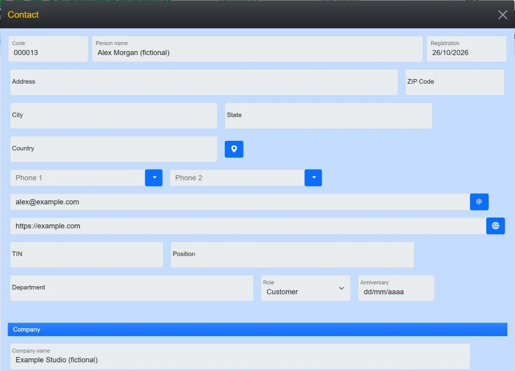Screen dimensions: 515x371
Task: Click the Registration date field
Action: [466, 49]
